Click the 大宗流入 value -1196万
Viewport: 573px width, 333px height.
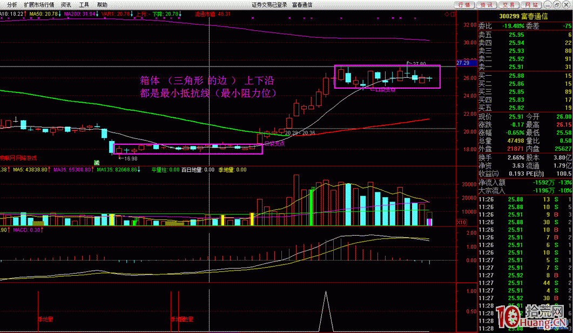(544, 191)
